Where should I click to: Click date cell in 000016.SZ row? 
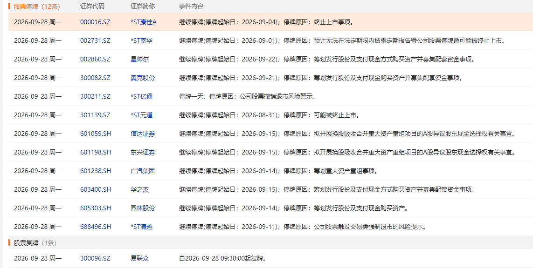point(38,22)
